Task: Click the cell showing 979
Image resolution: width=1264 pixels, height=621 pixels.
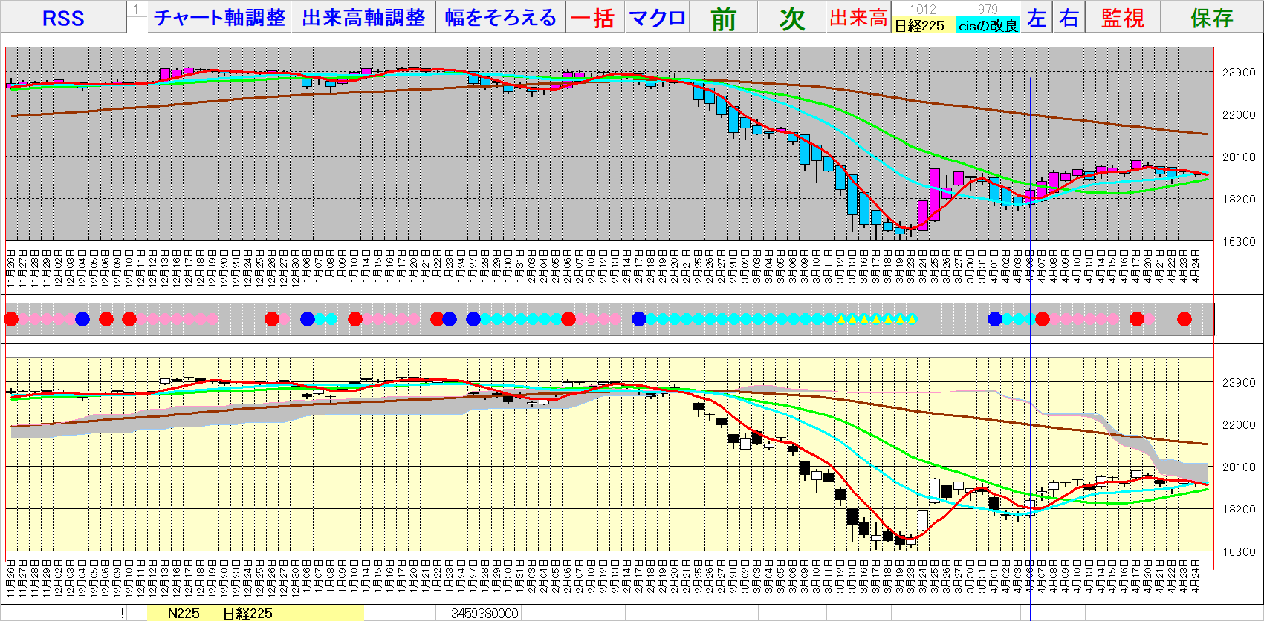Action: [x=988, y=9]
